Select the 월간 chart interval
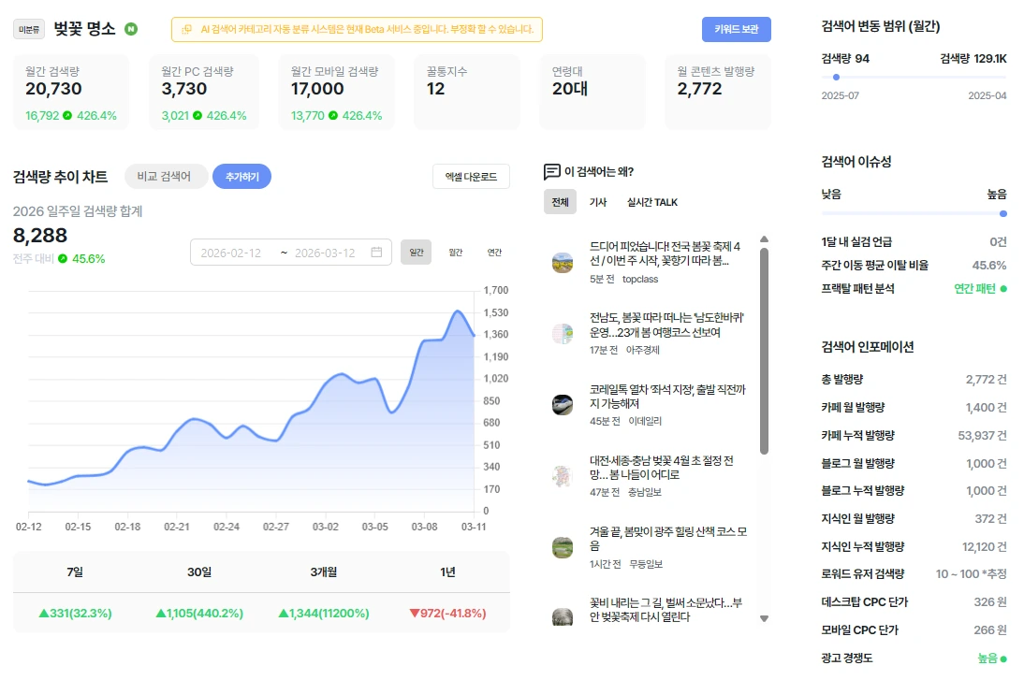 [455, 252]
